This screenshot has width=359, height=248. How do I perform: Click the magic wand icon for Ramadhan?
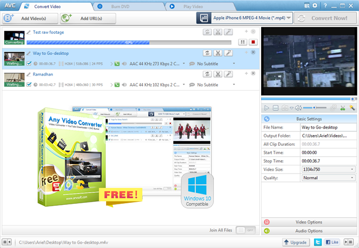(228, 74)
